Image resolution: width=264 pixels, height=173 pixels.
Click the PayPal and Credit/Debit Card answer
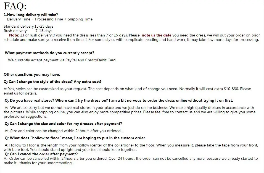coord(62,60)
